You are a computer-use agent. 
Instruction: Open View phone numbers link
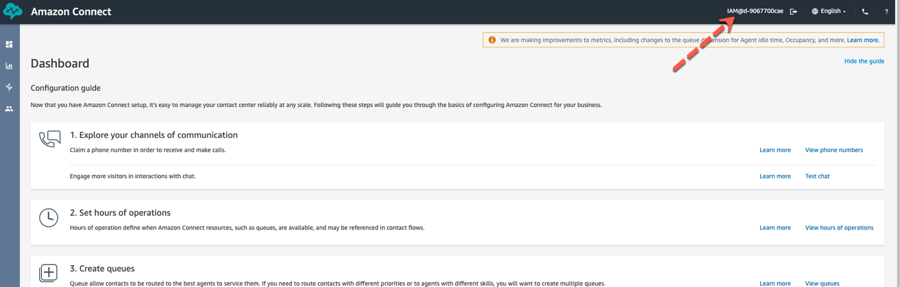point(834,150)
